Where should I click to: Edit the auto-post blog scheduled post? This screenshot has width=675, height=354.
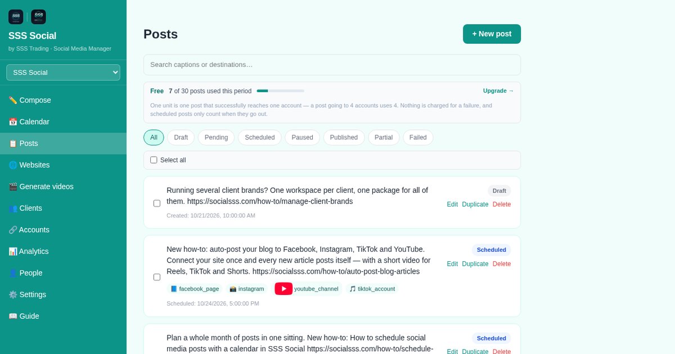[x=452, y=264]
